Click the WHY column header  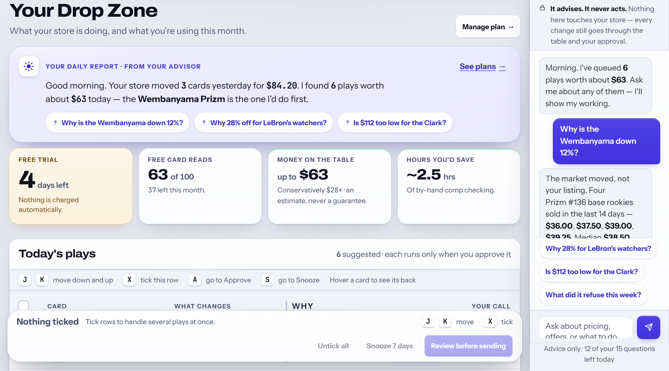tap(302, 306)
